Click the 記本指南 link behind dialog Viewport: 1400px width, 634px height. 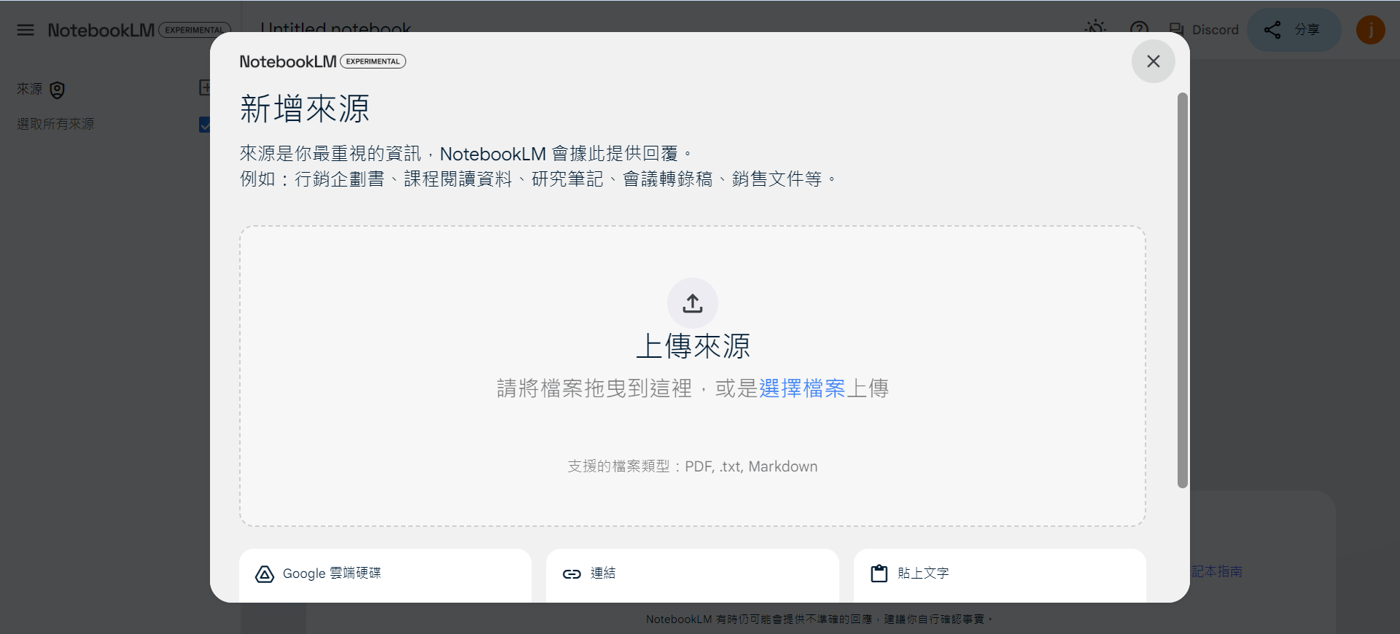click(x=1217, y=572)
